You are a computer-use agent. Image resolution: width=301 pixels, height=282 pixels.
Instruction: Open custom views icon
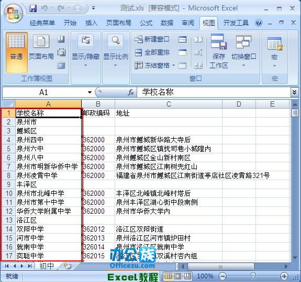click(x=61, y=52)
